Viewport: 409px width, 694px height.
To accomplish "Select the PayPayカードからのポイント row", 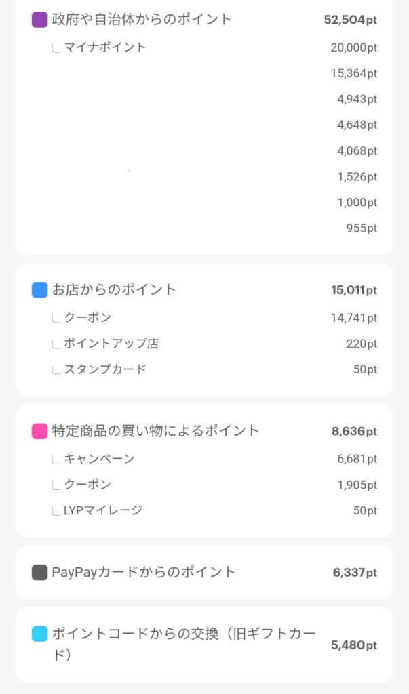I will pyautogui.click(x=144, y=573).
